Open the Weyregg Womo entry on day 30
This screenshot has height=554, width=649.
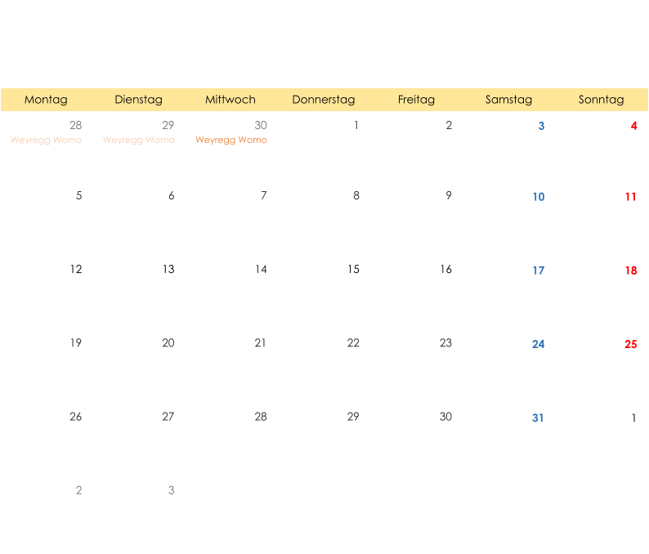point(231,140)
